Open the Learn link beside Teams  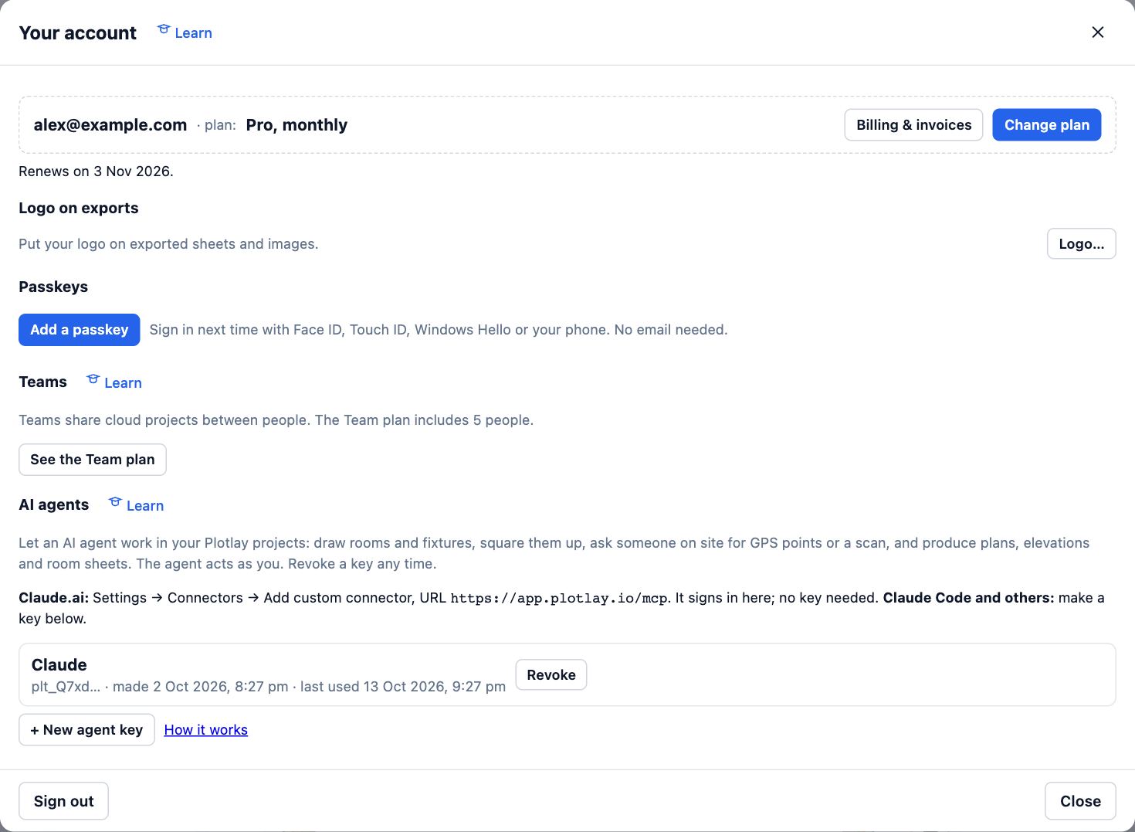(x=114, y=382)
